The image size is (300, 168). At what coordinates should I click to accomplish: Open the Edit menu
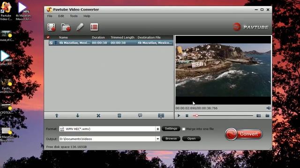[x=61, y=16]
